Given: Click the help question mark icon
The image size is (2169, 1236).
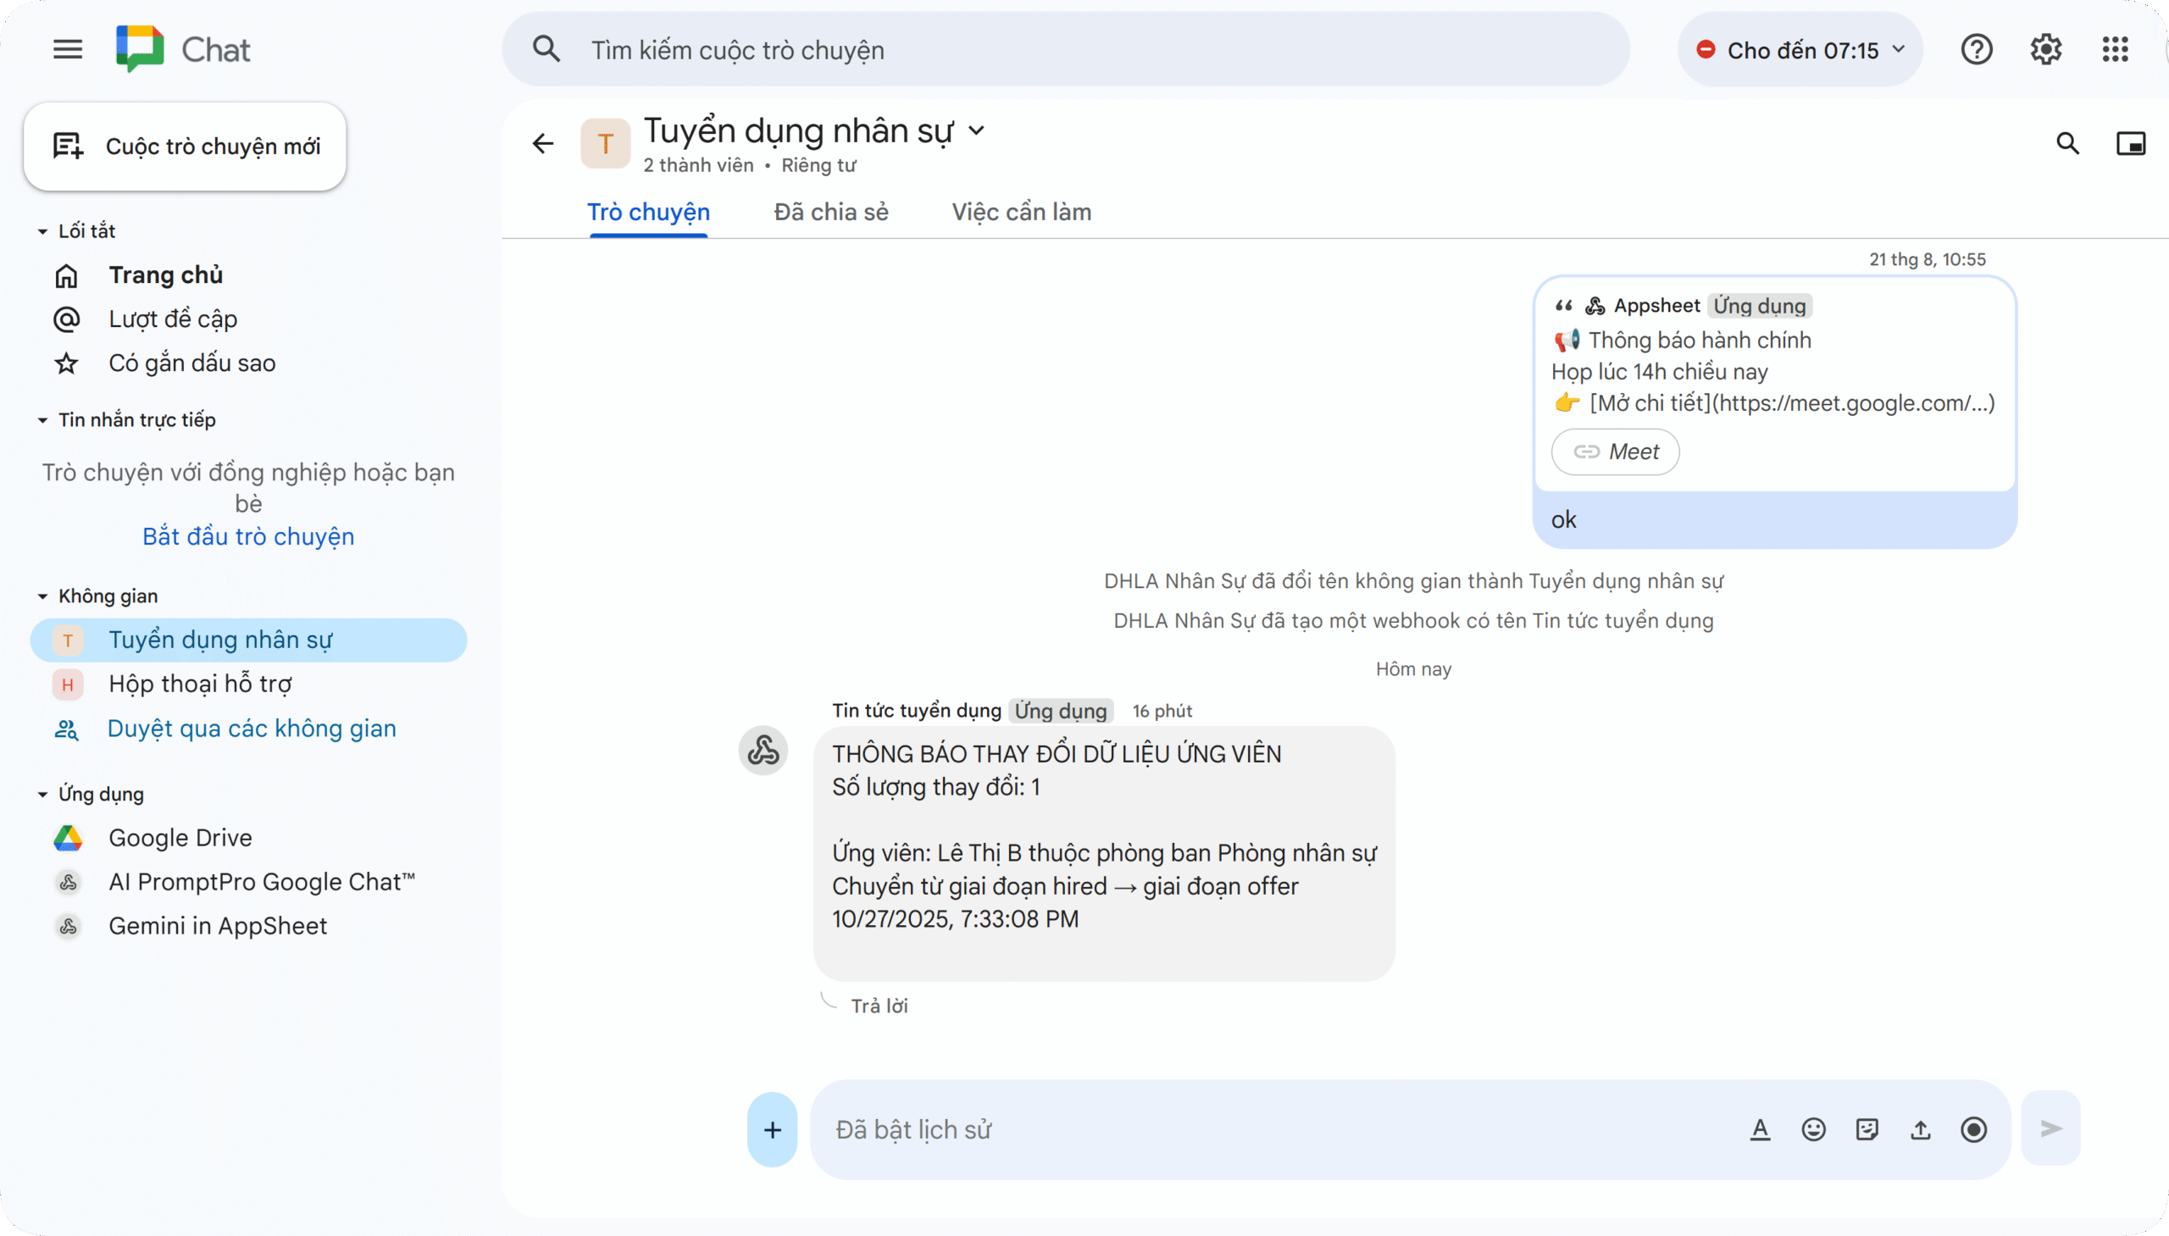Looking at the screenshot, I should (x=1977, y=49).
